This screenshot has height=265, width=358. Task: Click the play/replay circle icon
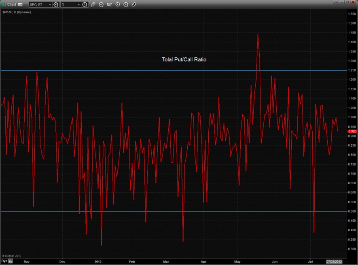[x=118, y=4]
